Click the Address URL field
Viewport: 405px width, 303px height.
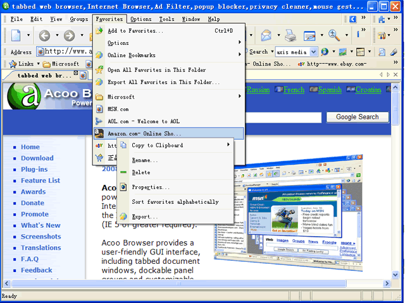(65, 52)
